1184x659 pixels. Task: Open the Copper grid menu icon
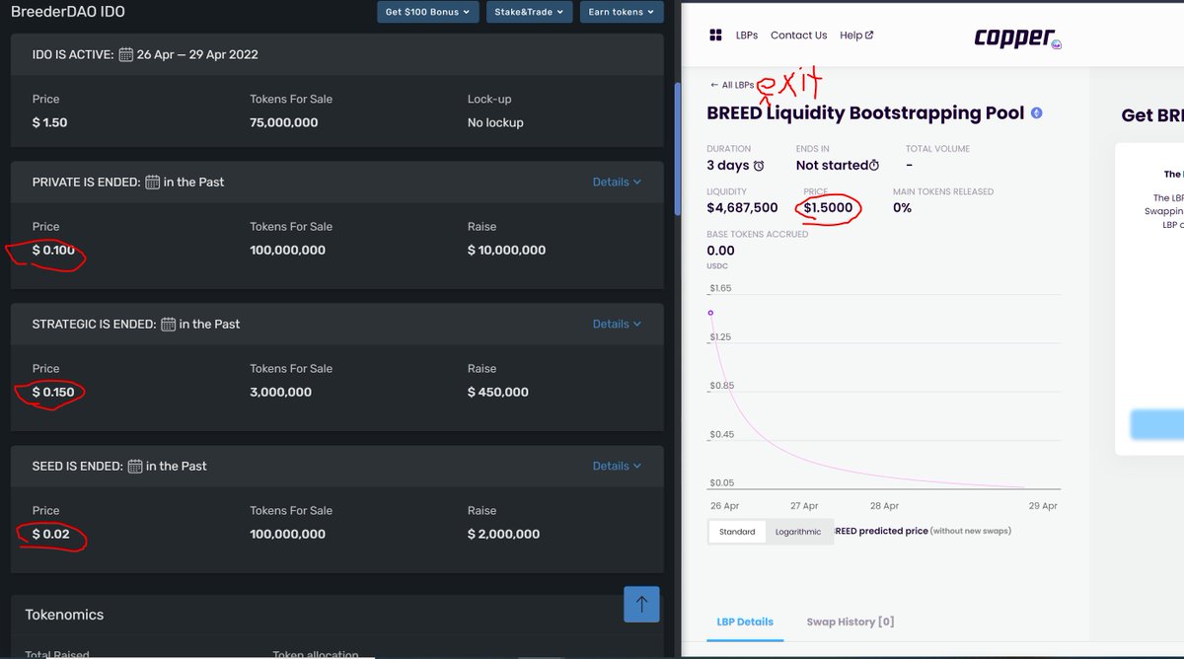[716, 36]
